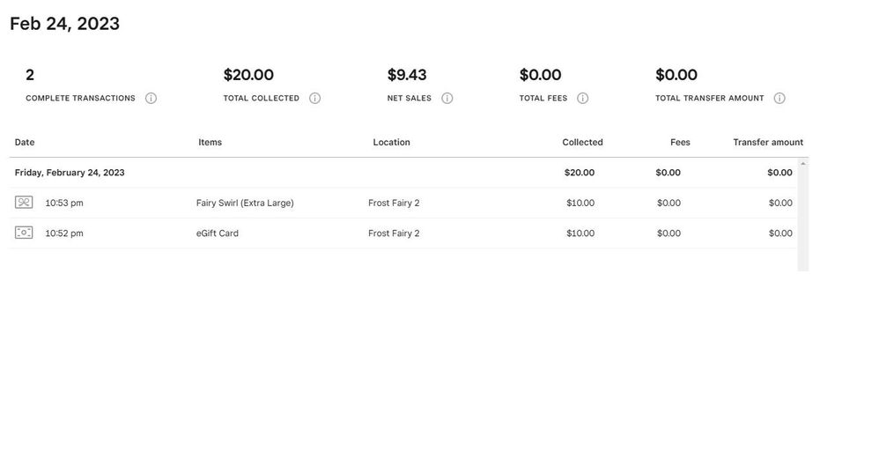This screenshot has height=452, width=879.
Task: Show Net Sales info tooltip icon
Action: point(447,99)
